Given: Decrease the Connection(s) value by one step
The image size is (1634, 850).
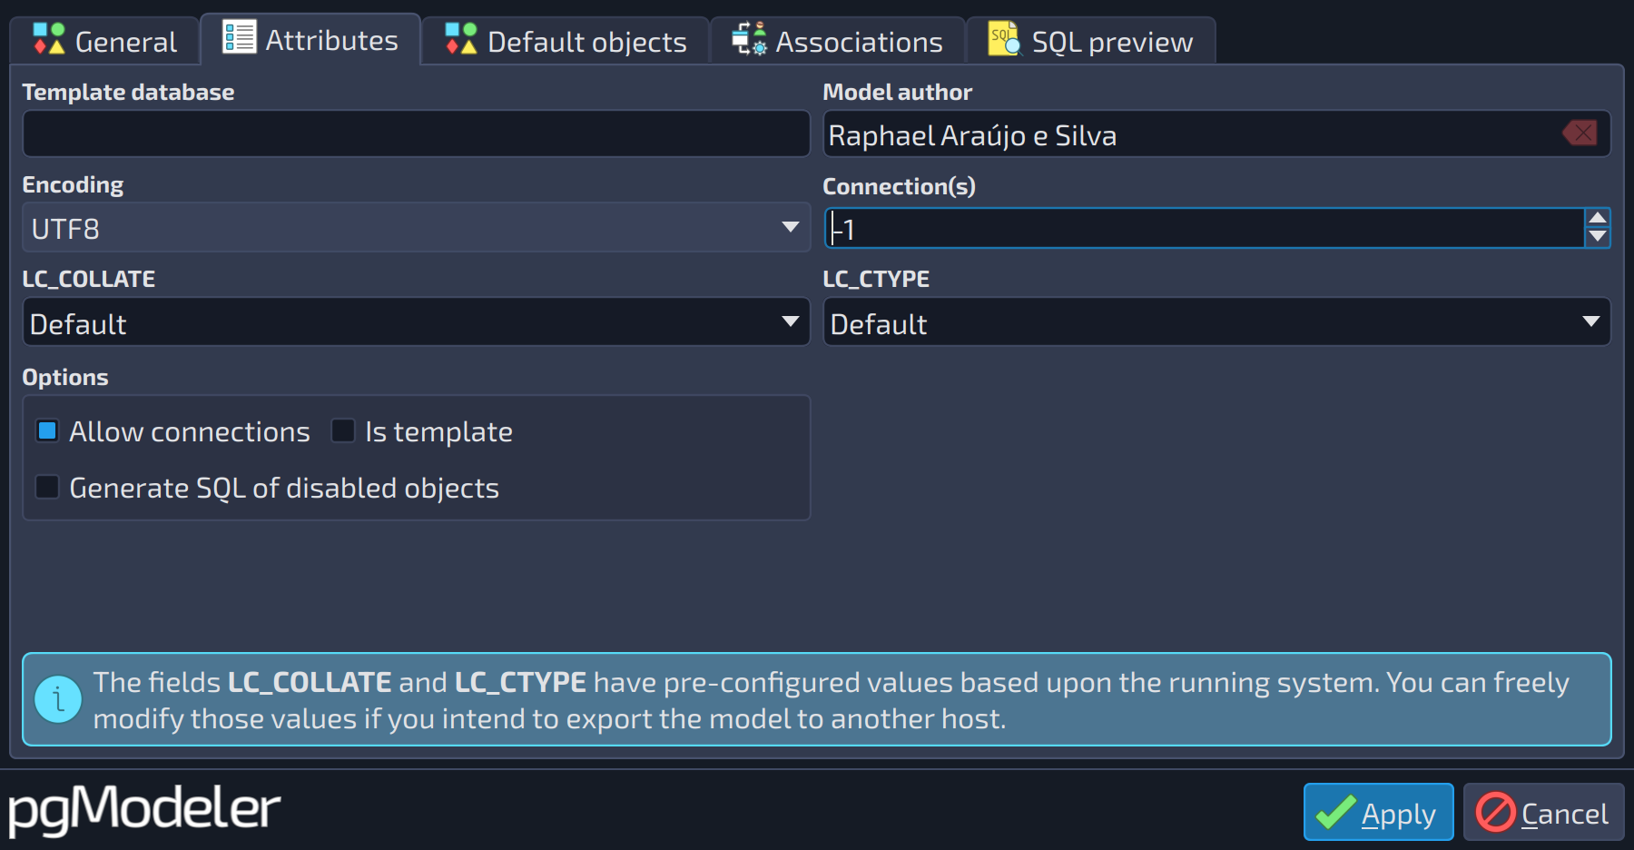Looking at the screenshot, I should [1598, 237].
